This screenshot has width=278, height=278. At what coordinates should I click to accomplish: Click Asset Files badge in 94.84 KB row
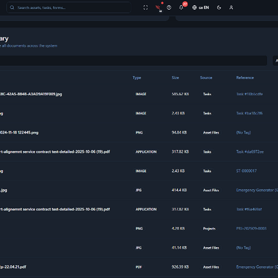pyautogui.click(x=211, y=132)
